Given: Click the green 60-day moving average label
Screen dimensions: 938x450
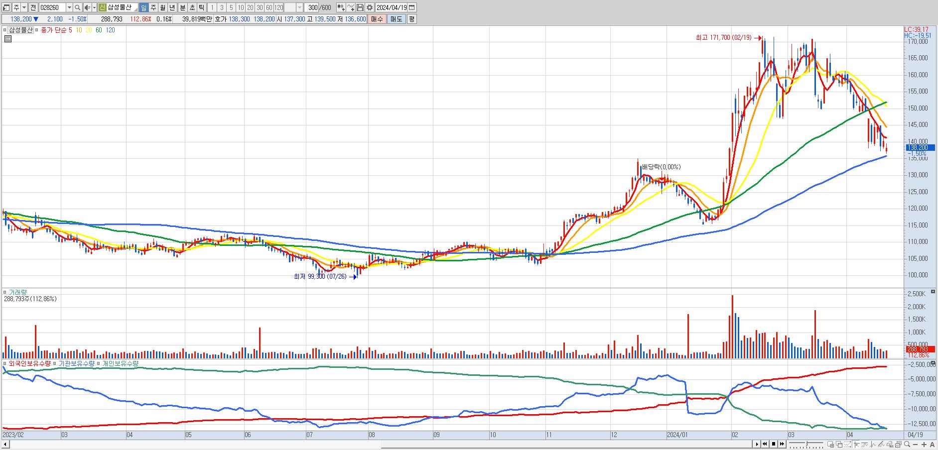Looking at the screenshot, I should point(98,30).
